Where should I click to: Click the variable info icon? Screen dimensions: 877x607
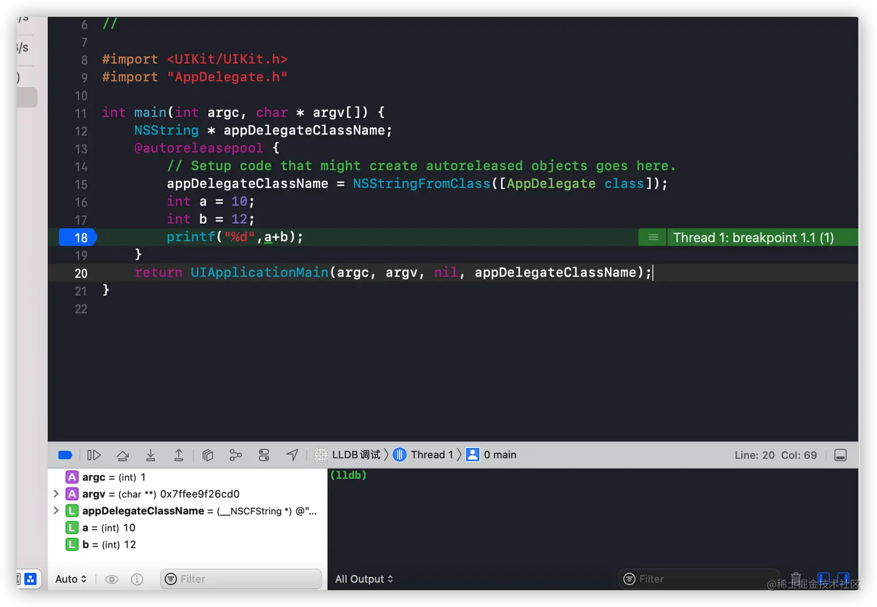137,579
